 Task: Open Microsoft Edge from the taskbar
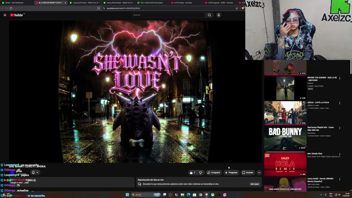[x=188, y=195]
